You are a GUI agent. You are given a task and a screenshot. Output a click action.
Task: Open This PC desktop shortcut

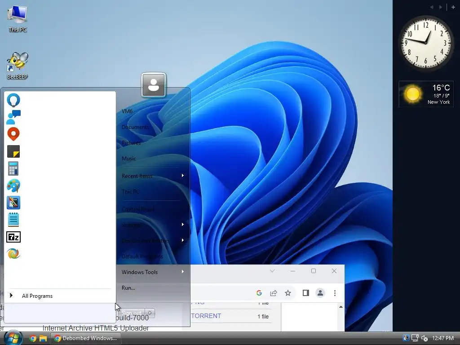coord(18,18)
